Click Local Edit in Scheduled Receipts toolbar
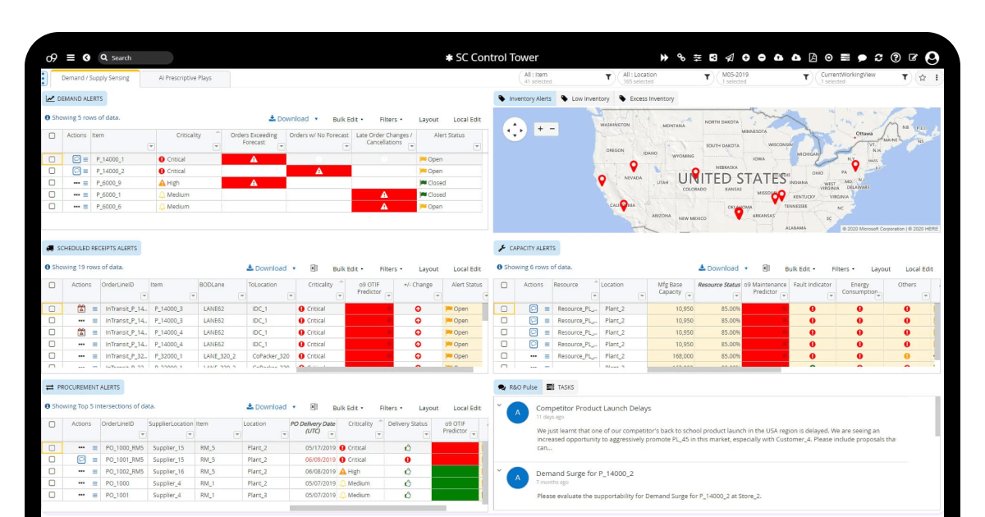The width and height of the screenshot is (985, 517). (x=467, y=269)
